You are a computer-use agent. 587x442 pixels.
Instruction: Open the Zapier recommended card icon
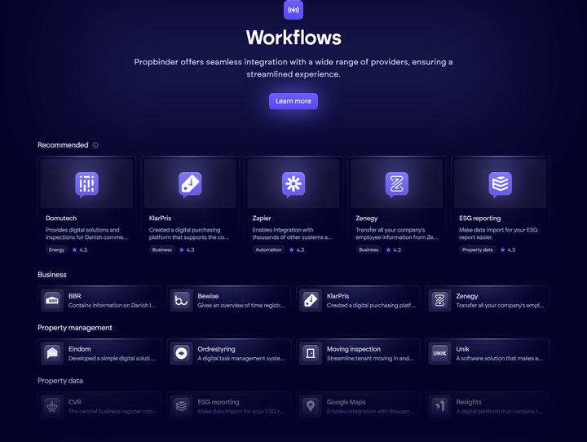click(x=293, y=184)
